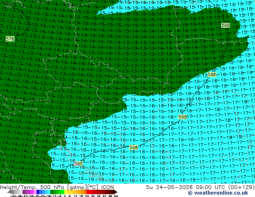Viewport: 255px width, 197px height.
Task: Click the yellow segment of the temperature scale
Action: pyautogui.click(x=66, y=192)
